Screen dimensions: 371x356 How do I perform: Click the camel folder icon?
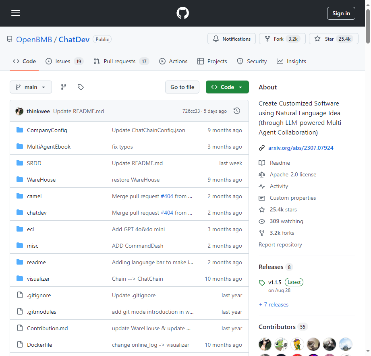click(20, 196)
